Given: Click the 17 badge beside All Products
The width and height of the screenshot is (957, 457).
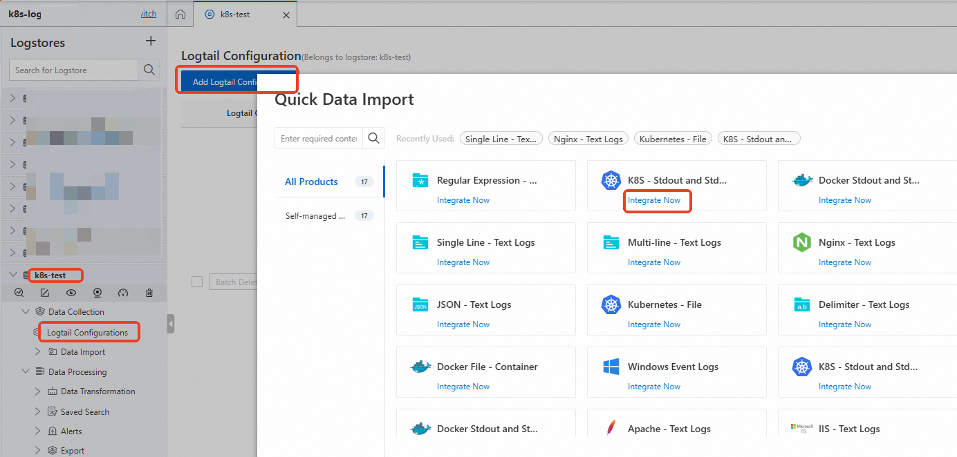Looking at the screenshot, I should coord(364,182).
